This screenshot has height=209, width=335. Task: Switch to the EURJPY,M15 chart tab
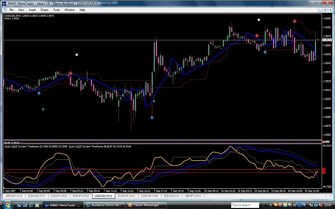coord(81,196)
